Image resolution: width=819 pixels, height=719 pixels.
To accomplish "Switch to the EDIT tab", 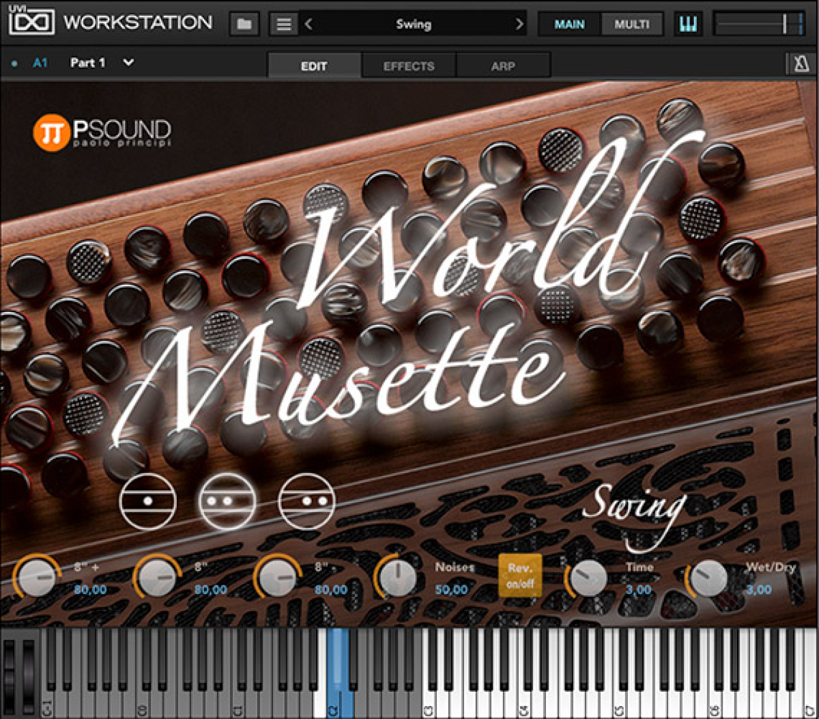I will [x=314, y=66].
